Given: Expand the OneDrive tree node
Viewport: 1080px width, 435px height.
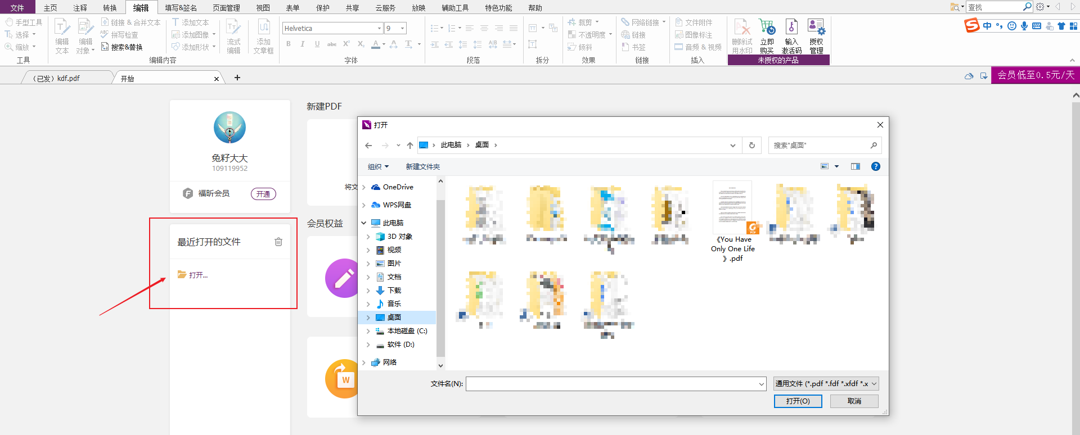Looking at the screenshot, I should 364,187.
